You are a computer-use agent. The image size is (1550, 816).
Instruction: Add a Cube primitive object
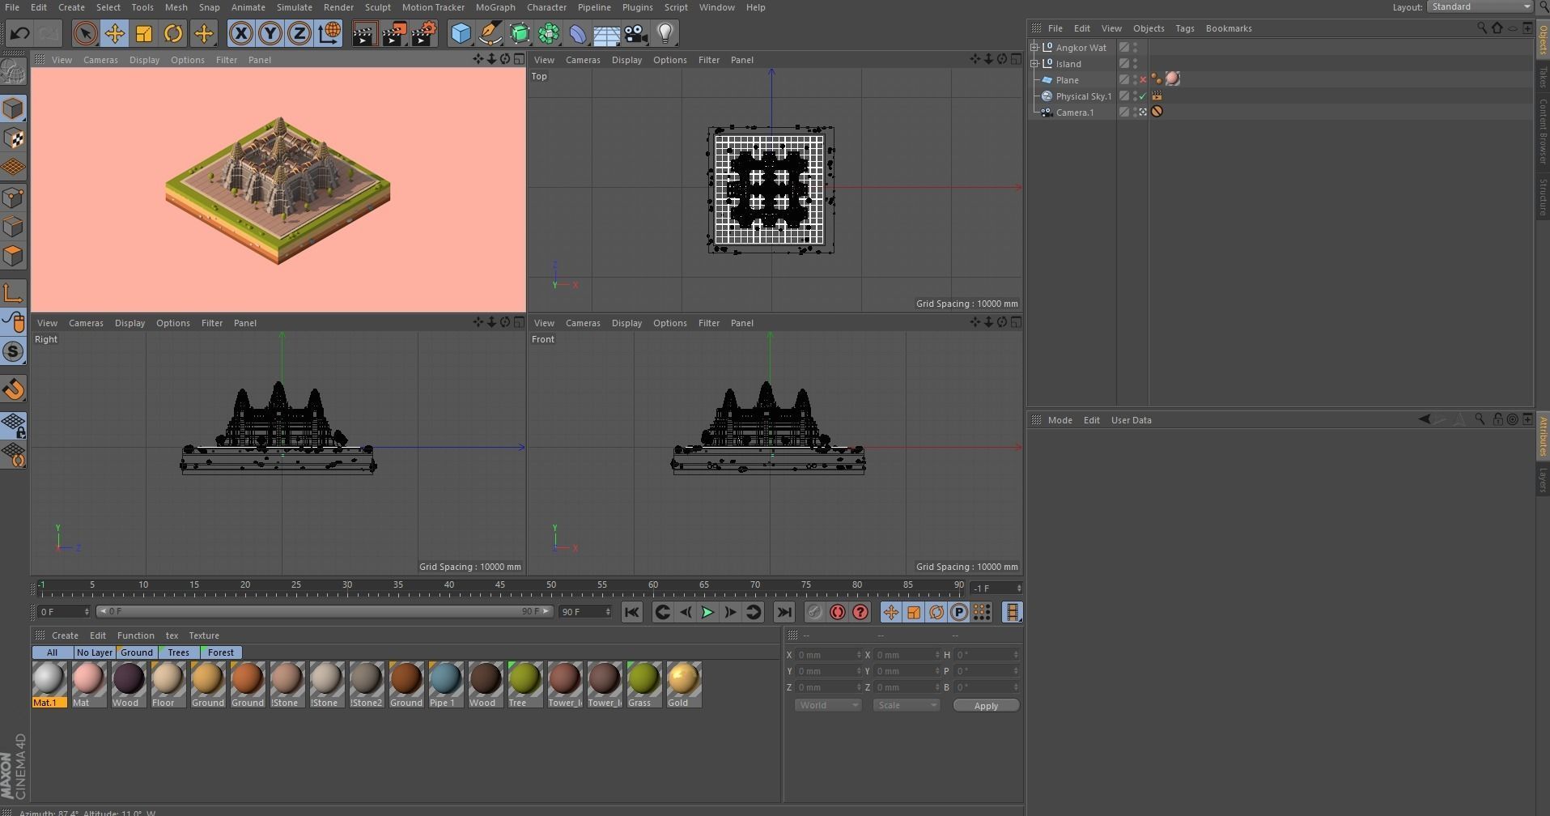click(461, 33)
